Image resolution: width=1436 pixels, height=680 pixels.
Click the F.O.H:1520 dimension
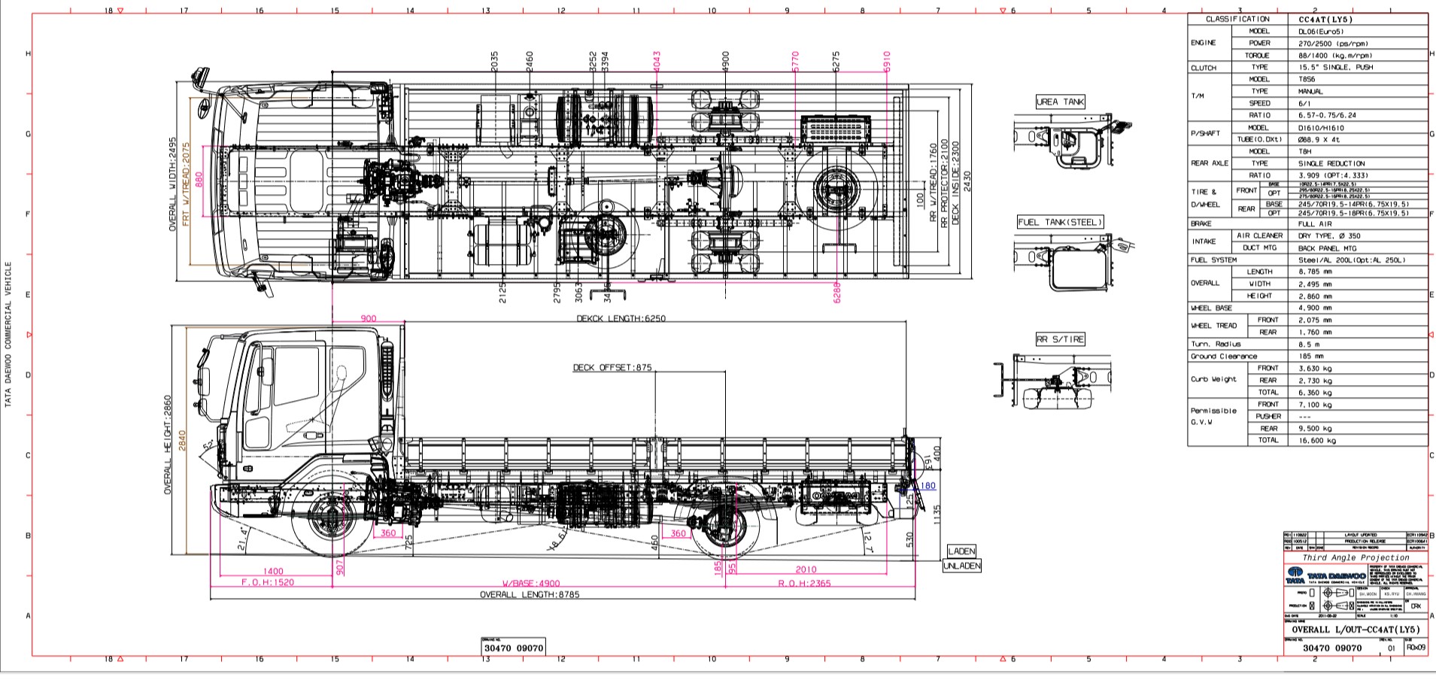[x=268, y=582]
